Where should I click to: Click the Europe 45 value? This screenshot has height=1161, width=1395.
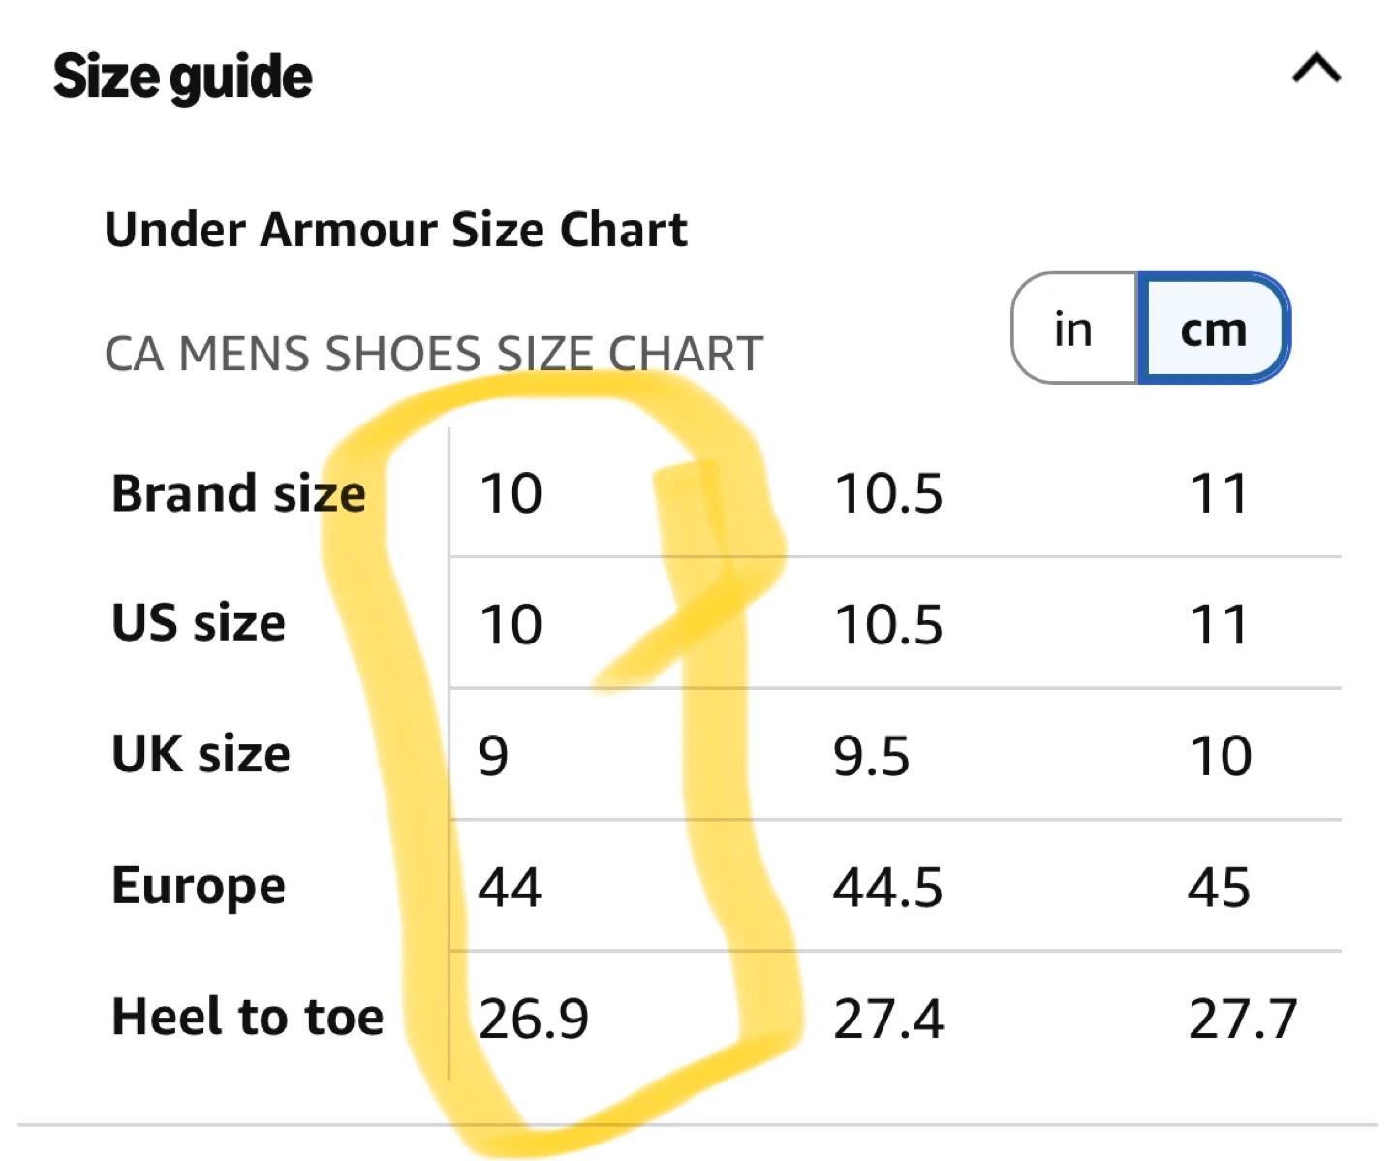[1219, 887]
